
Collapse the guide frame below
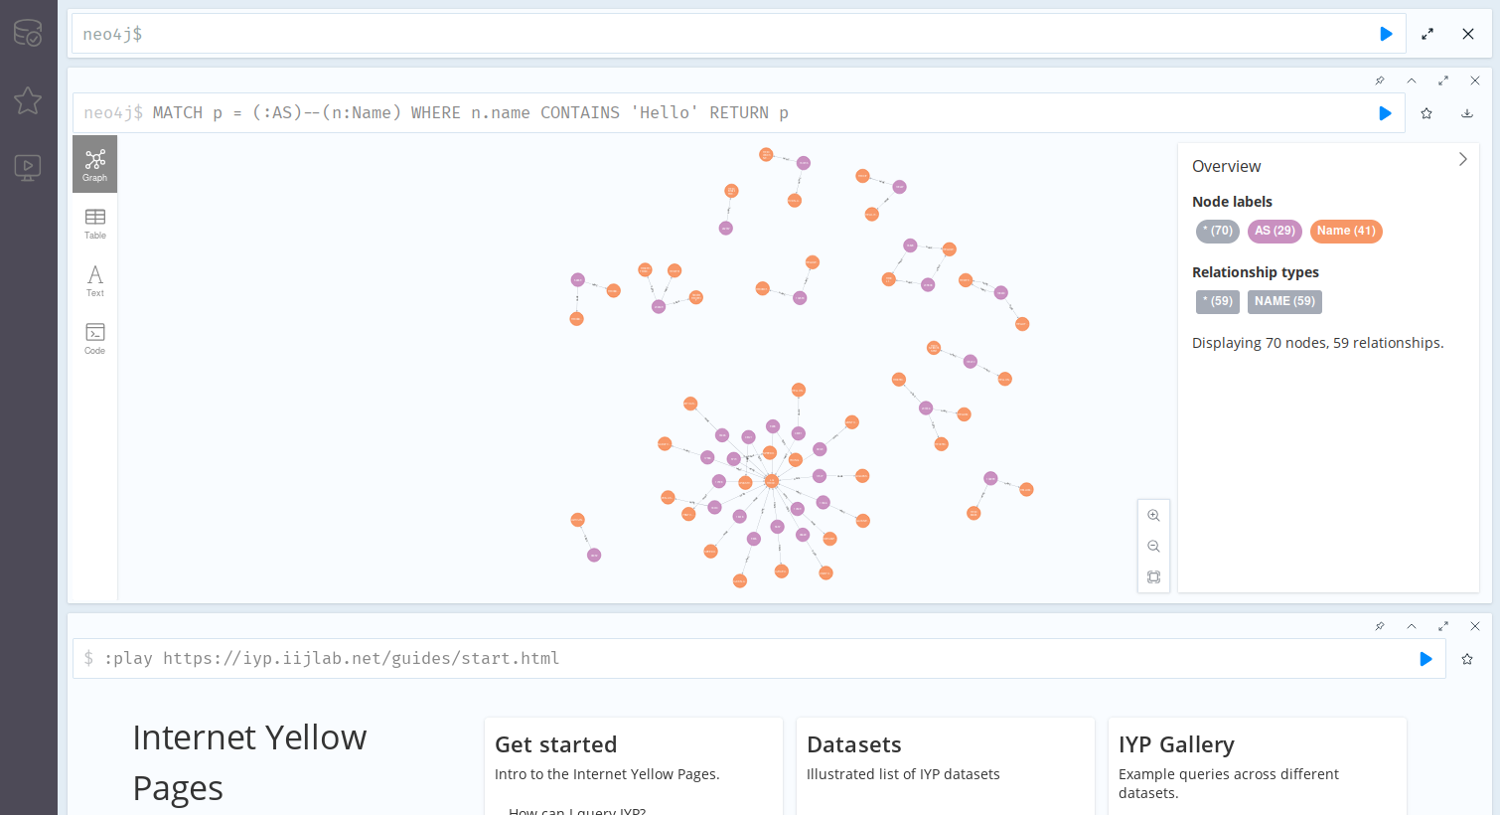[x=1412, y=626]
